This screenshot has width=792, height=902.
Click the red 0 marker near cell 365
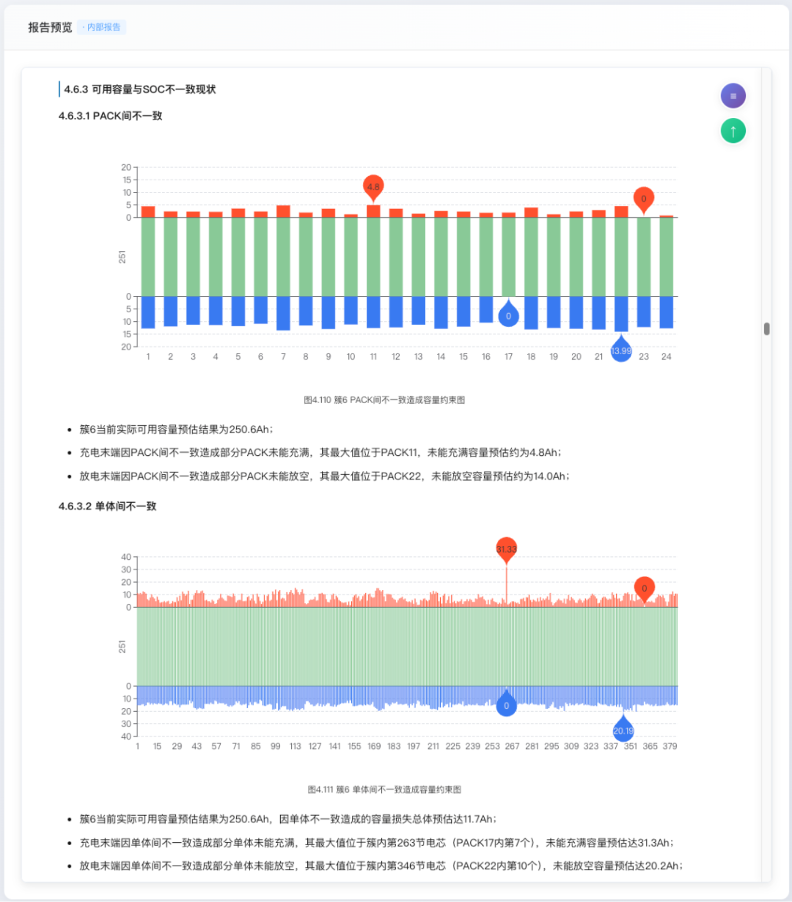[644, 589]
